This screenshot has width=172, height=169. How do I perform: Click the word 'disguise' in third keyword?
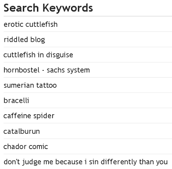pos(59,55)
